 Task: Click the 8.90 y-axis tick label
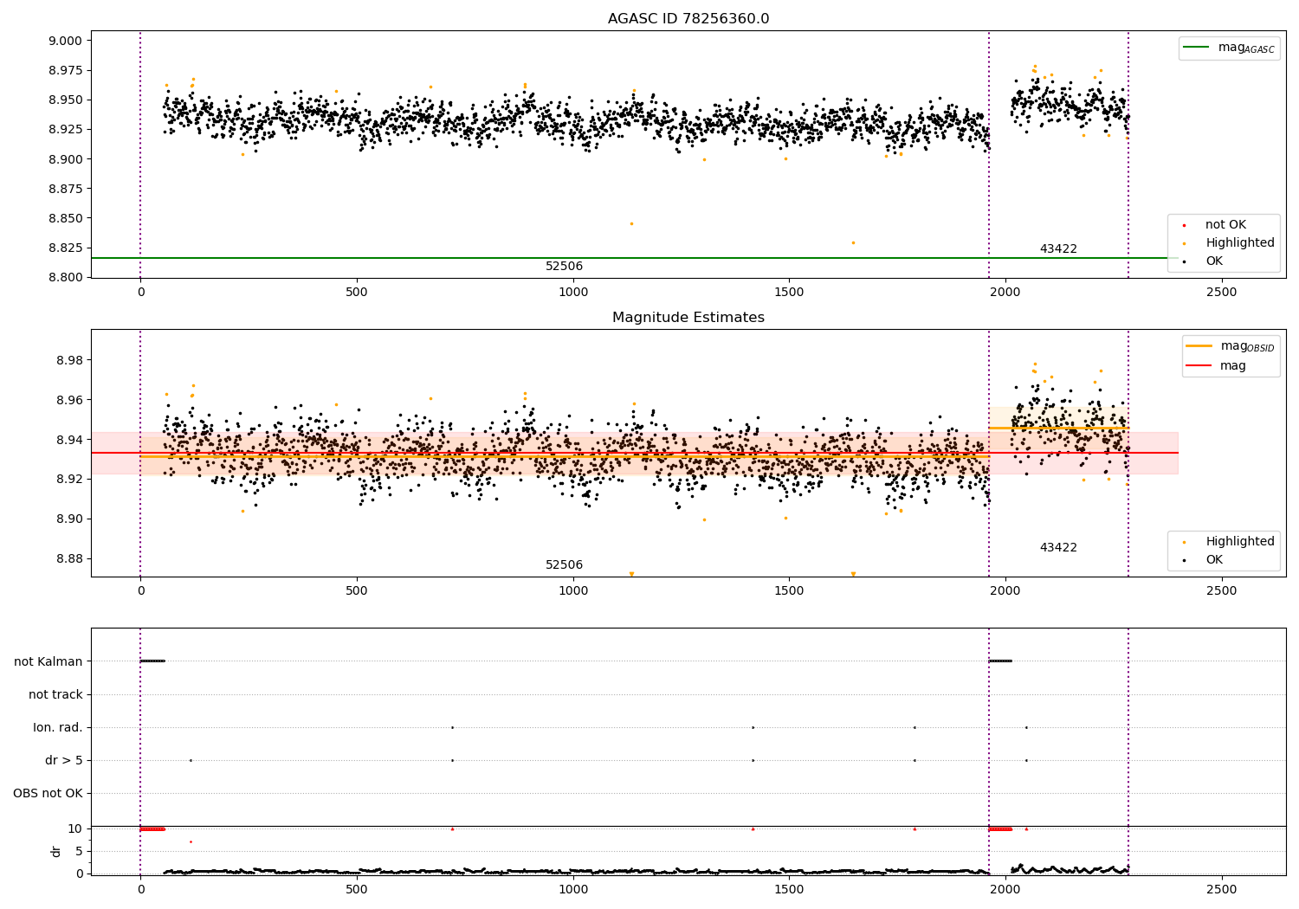pyautogui.click(x=68, y=519)
